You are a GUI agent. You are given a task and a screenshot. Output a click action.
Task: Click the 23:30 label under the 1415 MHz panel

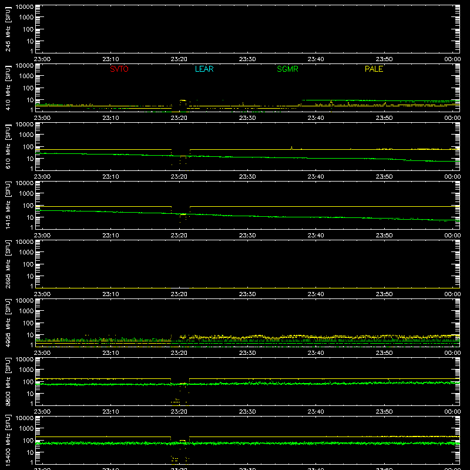(x=247, y=236)
